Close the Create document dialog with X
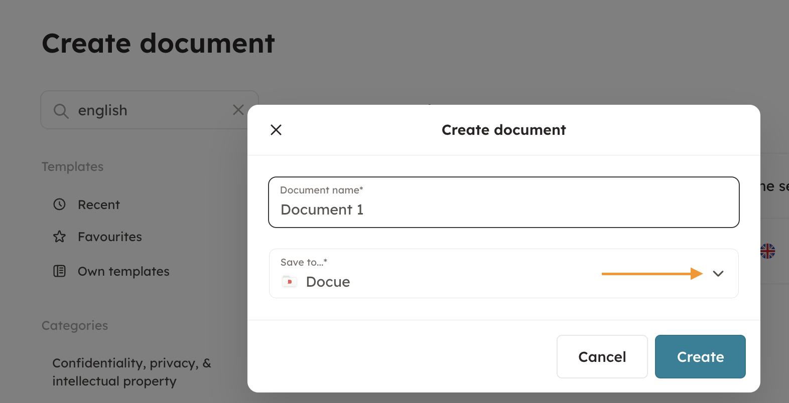This screenshot has width=789, height=403. point(276,130)
